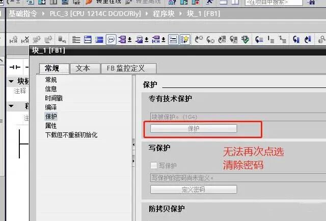This screenshot has height=221, width=326.
Task: Click the Delete network icon with X
Action: [25, 39]
